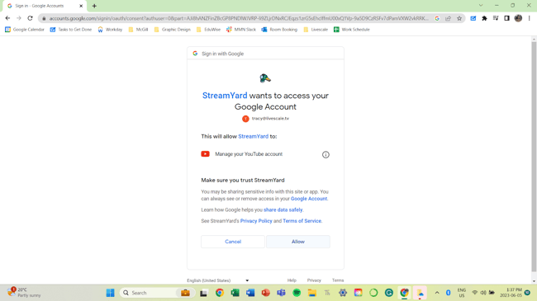Open the Room Booking bookmark
This screenshot has height=301, width=537.
click(x=279, y=30)
